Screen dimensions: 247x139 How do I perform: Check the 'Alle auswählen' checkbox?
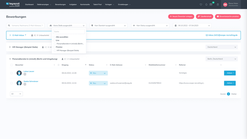(54, 37)
